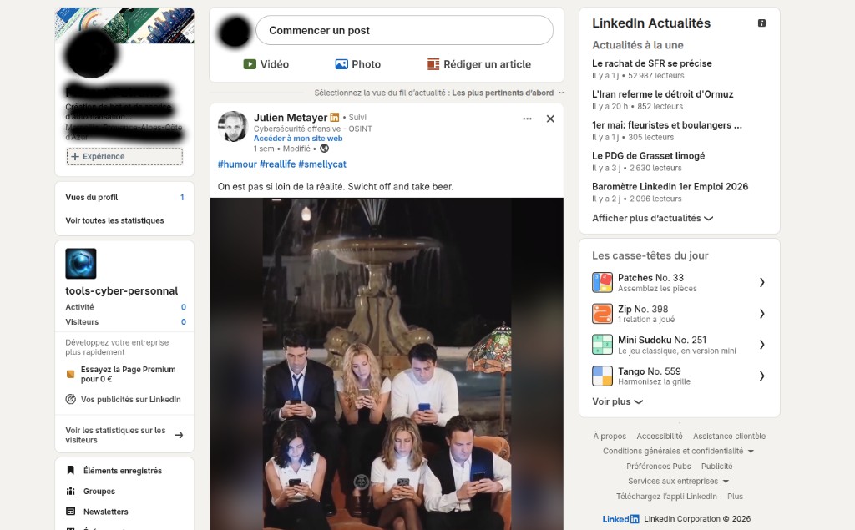
Task: Open the Zip No. 398 puzzle icon
Action: click(603, 314)
